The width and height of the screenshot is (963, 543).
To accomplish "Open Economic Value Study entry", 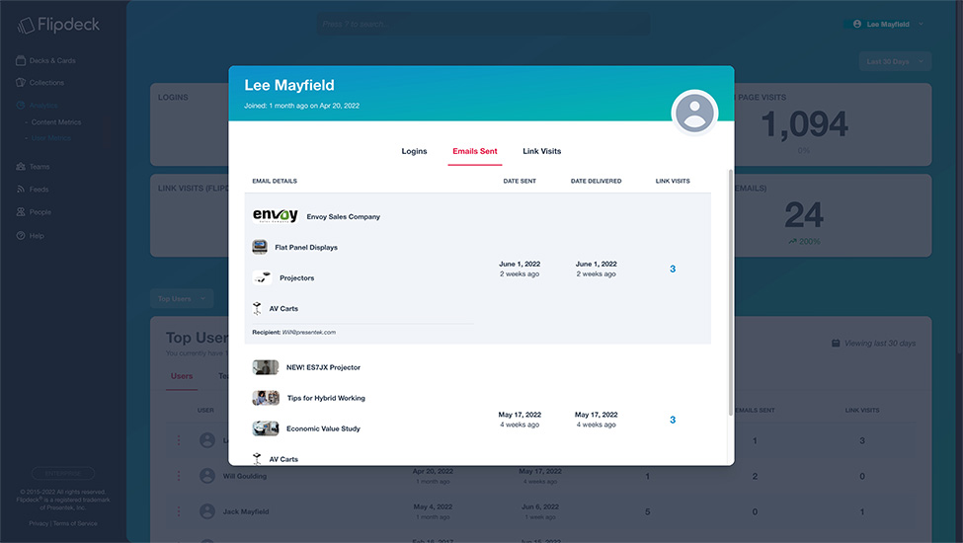I will click(x=323, y=428).
